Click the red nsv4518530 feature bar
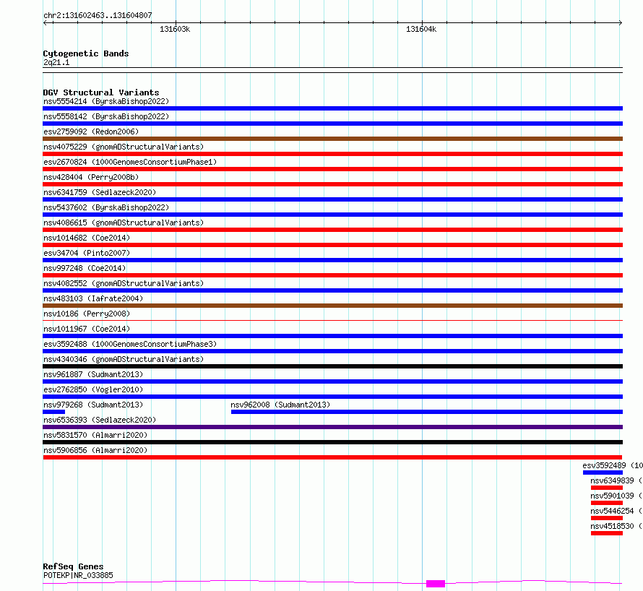643x591 pixels. 607,533
